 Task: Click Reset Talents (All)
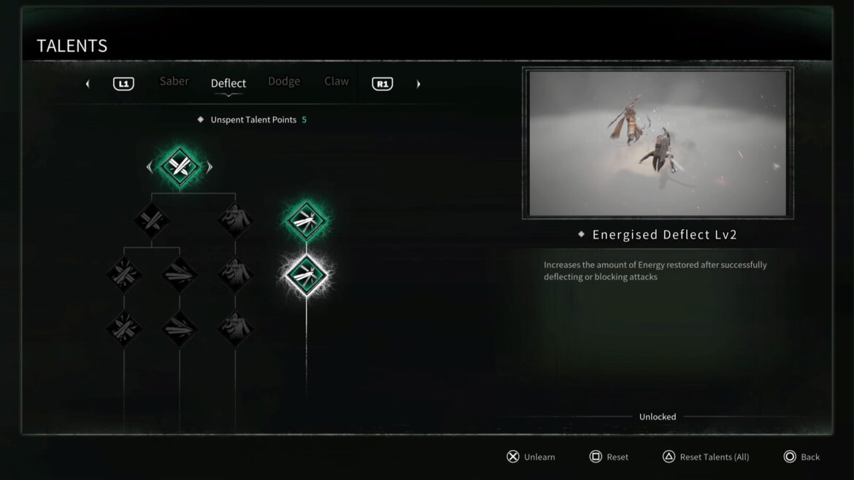(x=706, y=457)
